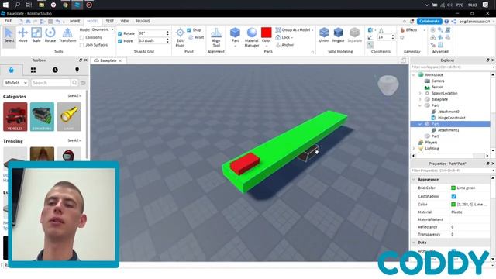This screenshot has width=496, height=279.
Task: Select the Vehicles category thumbnail
Action: tap(15, 116)
